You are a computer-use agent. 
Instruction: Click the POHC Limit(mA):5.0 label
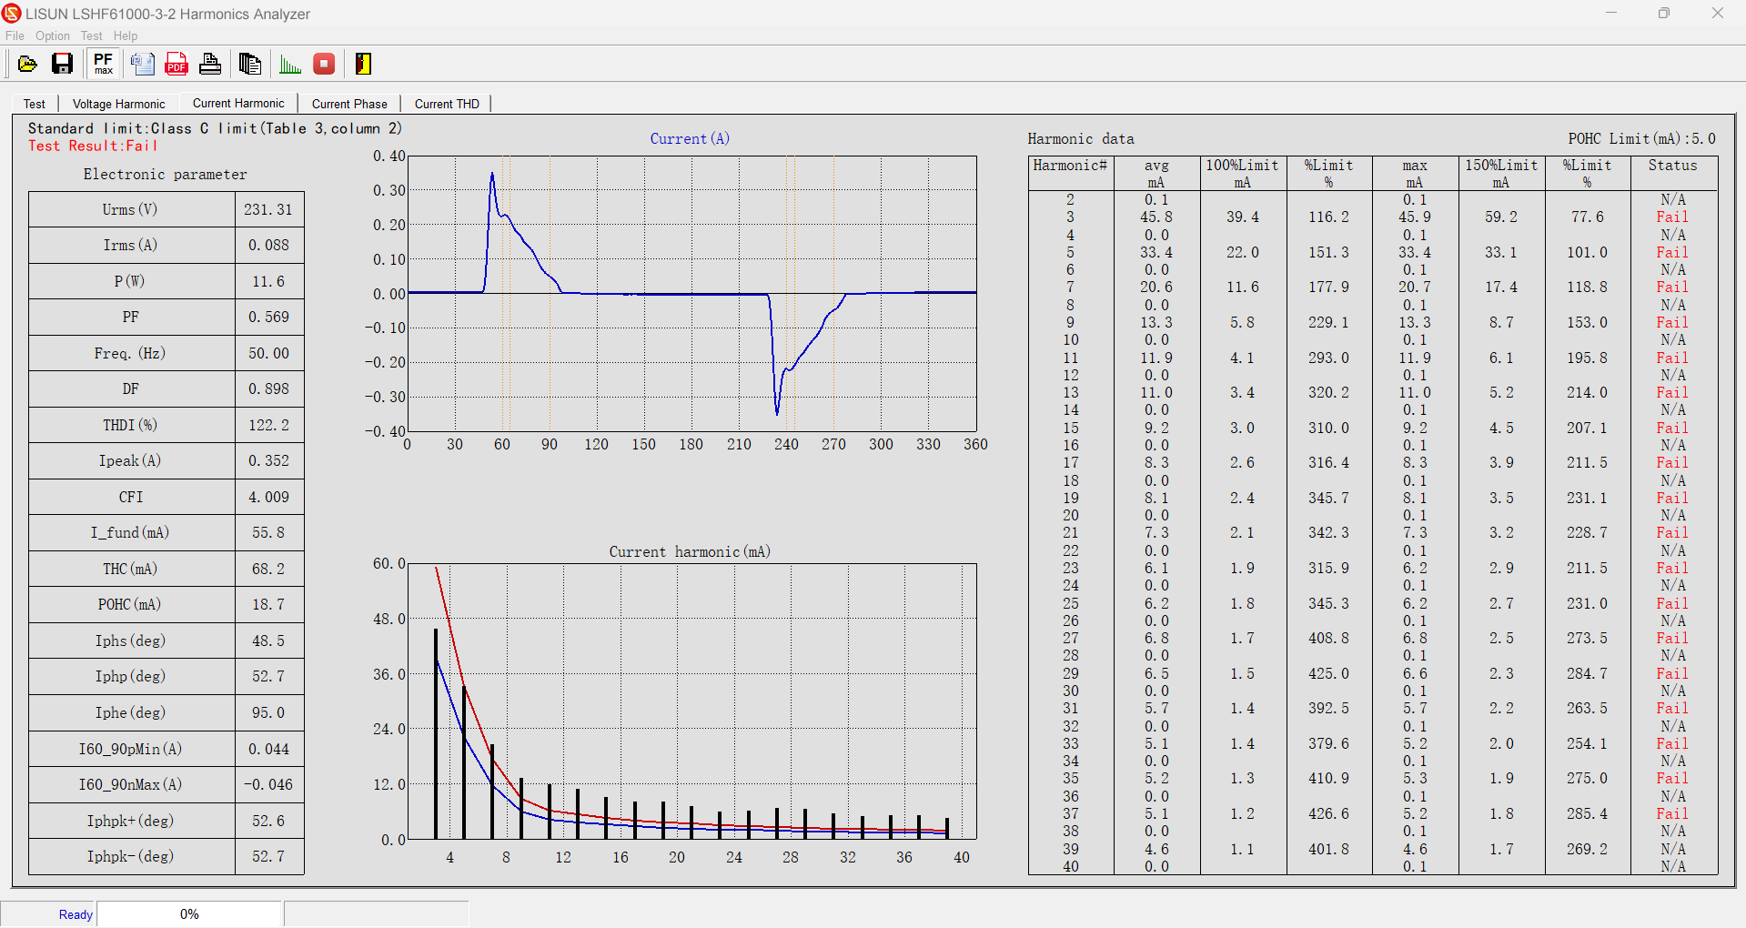(x=1641, y=138)
